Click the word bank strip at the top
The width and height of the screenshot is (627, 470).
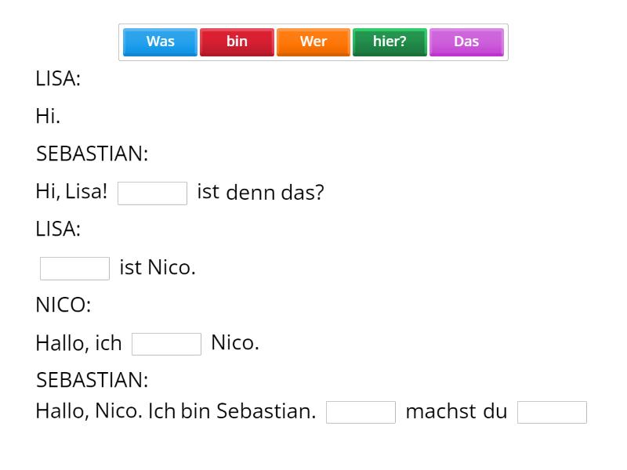point(313,42)
